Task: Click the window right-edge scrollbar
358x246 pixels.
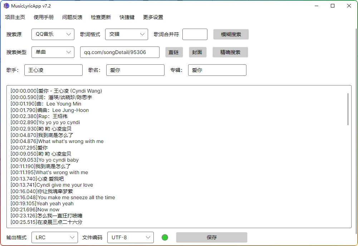Action: (356, 131)
